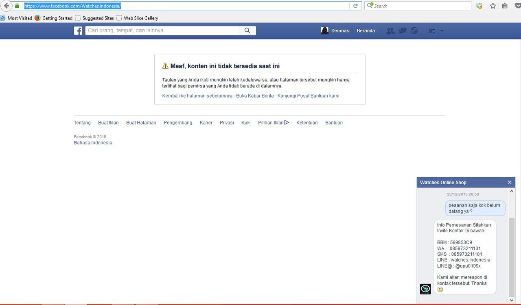
Task: Click the AdChoices triangle icon
Action: (x=287, y=122)
